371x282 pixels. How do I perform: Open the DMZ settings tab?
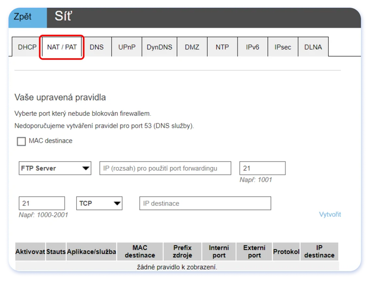192,47
